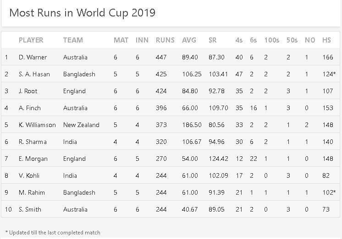The height and width of the screenshot is (239, 342).
Task: Select A. Finch's high score 153
Action: tap(328, 108)
